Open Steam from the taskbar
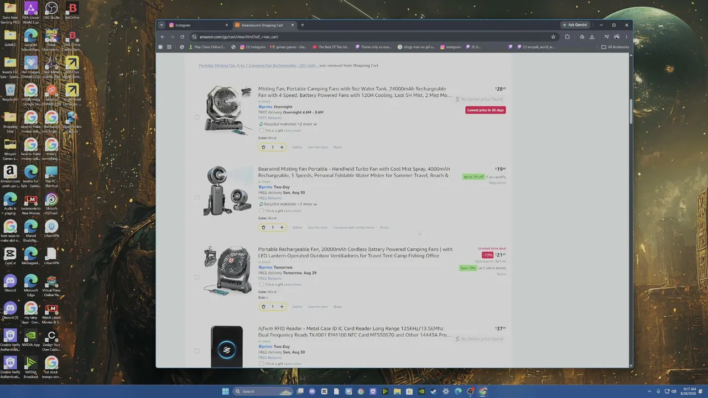 [x=434, y=391]
